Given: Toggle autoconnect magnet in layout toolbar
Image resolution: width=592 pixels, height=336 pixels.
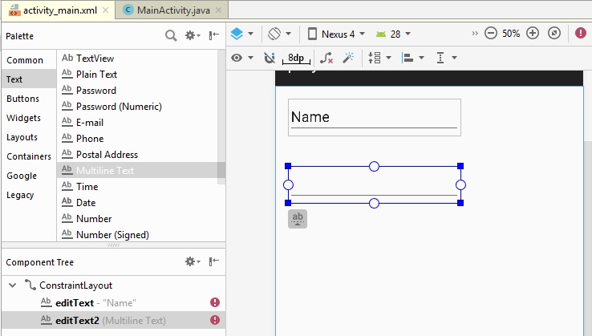Looking at the screenshot, I should (x=269, y=58).
